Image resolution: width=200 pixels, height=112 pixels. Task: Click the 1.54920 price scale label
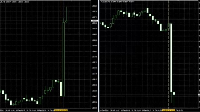94,102
